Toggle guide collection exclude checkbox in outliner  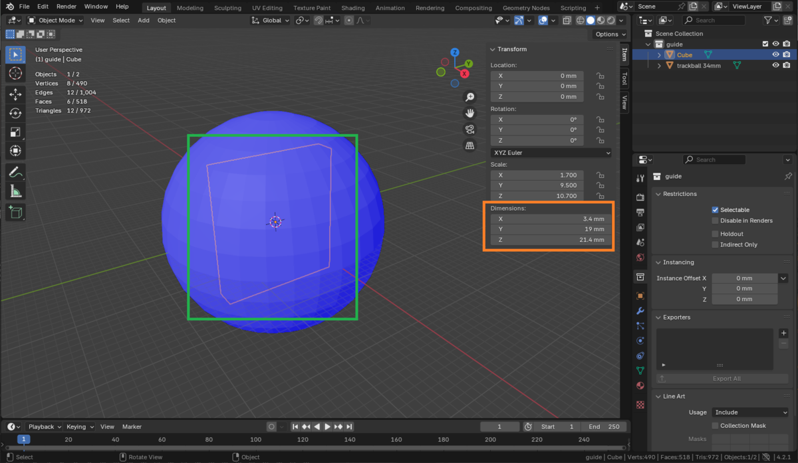pos(765,45)
